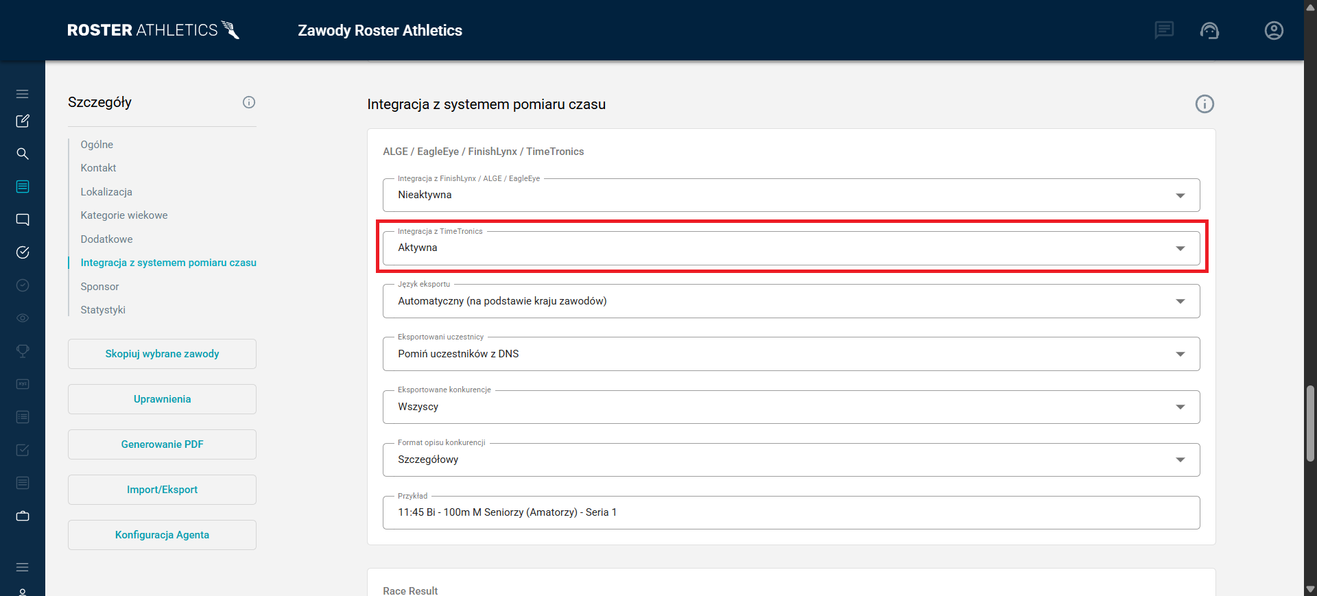The image size is (1317, 596).
Task: Click the eye sidebar icon
Action: click(x=23, y=318)
